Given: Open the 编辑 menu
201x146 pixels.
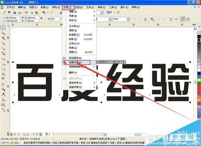Looking at the screenshot, I should pos(22,7).
